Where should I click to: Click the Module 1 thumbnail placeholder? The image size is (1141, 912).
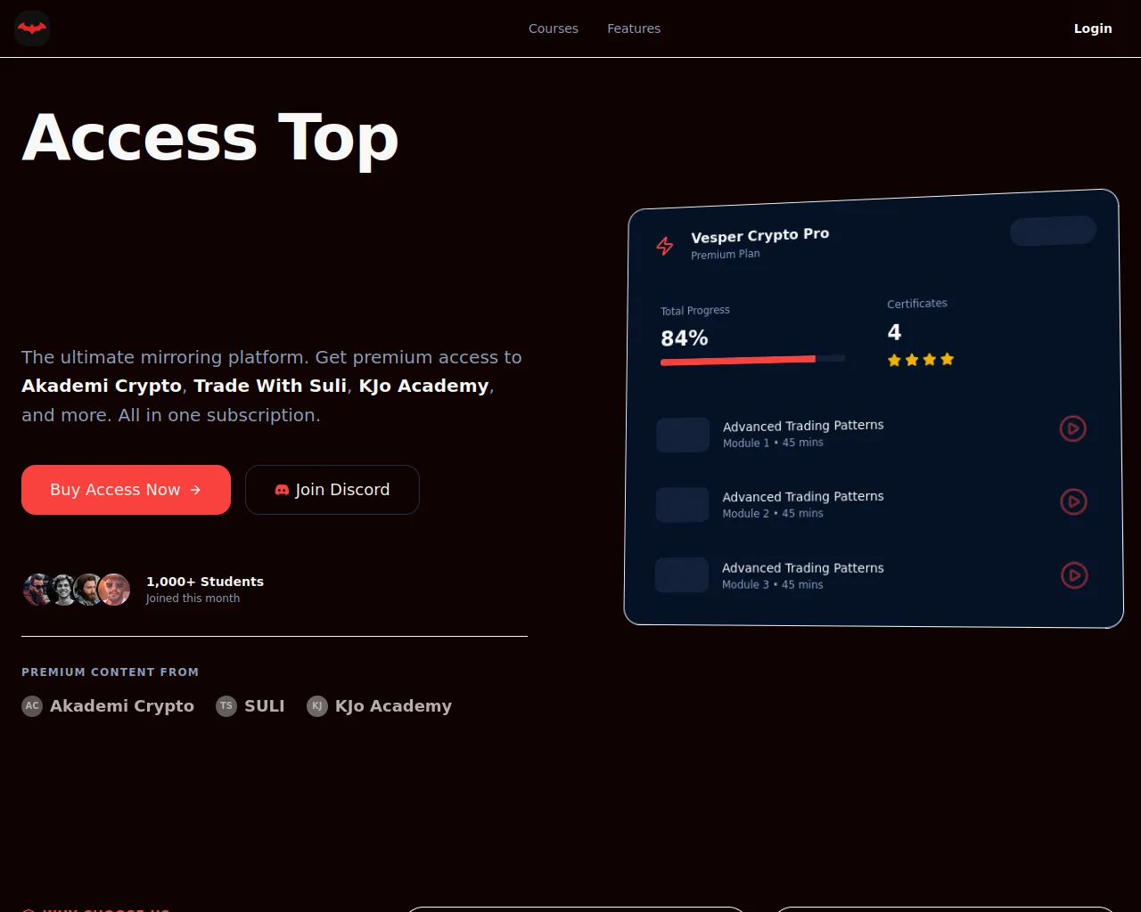tap(683, 435)
